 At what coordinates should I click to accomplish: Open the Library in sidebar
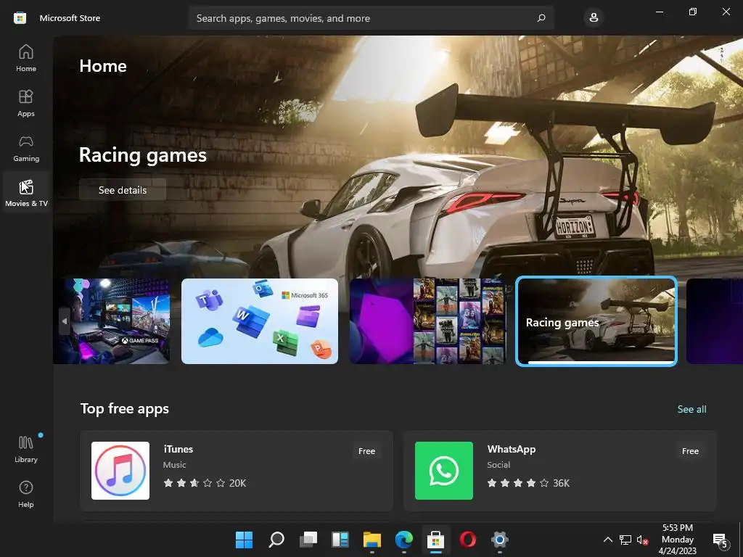(26, 448)
